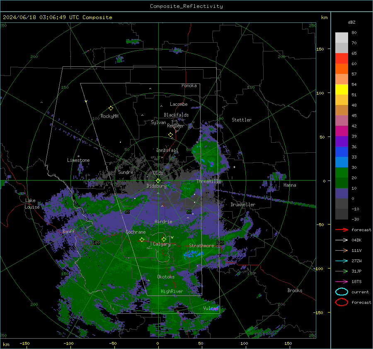
Task: Click the Lake Louise label
Action: point(32,204)
